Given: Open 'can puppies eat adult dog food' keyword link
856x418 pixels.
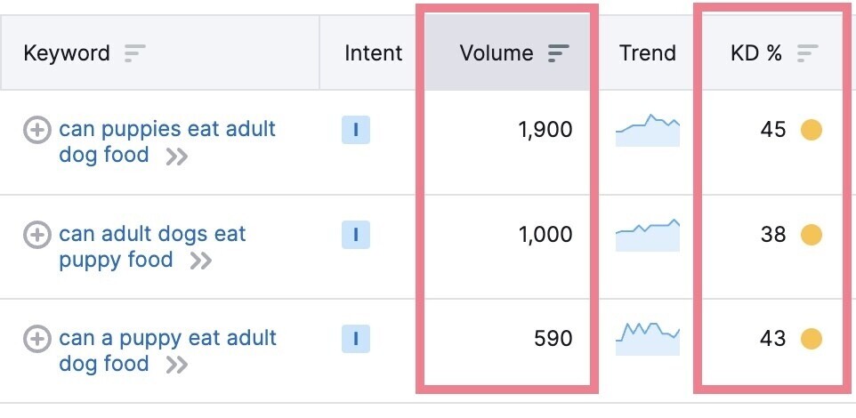Looking at the screenshot, I should tap(166, 130).
